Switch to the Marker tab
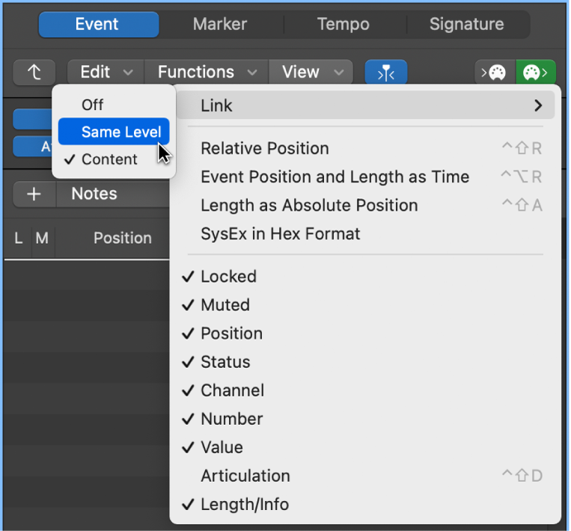 point(220,24)
